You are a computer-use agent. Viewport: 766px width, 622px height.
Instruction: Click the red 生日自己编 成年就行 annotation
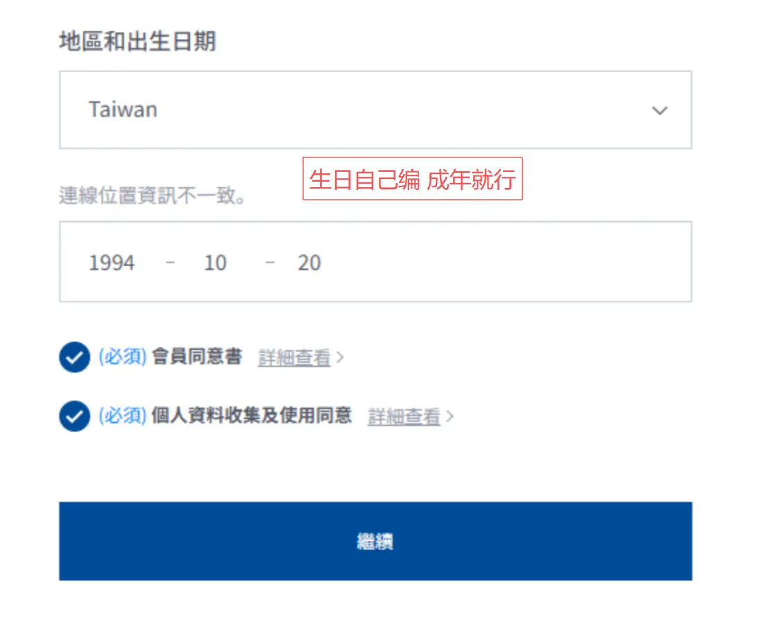coord(412,180)
